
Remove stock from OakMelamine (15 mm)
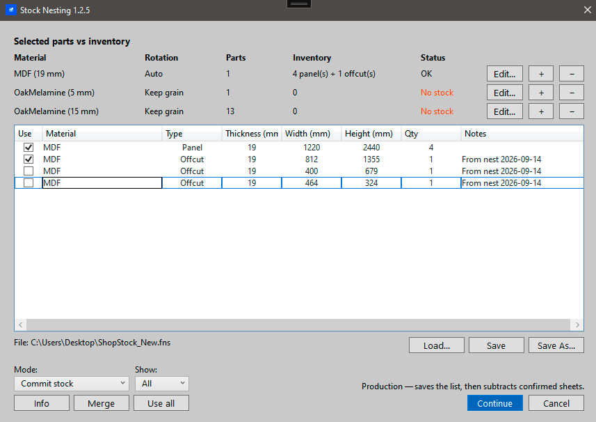point(571,111)
